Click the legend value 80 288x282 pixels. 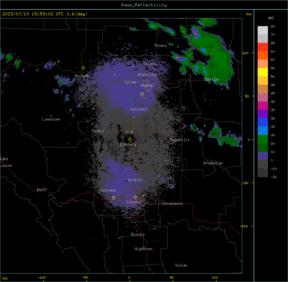(x=273, y=26)
